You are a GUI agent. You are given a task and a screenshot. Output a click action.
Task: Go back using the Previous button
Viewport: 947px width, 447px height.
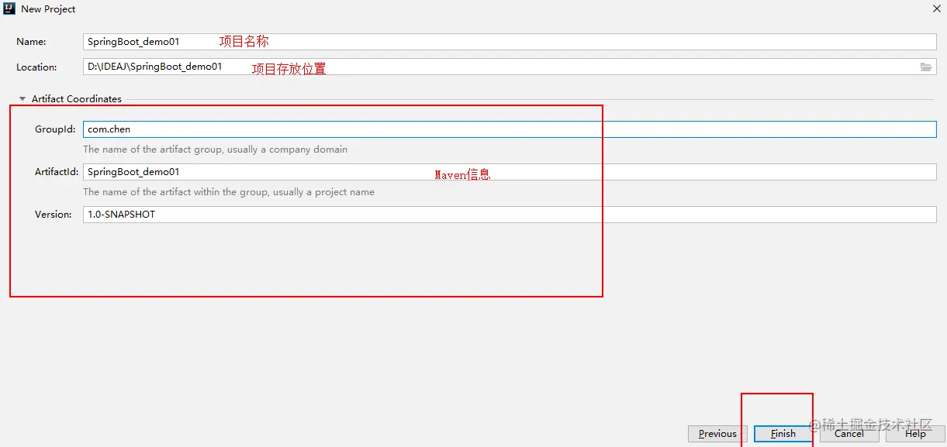[717, 434]
